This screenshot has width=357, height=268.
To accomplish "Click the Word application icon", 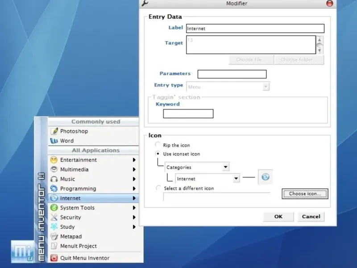I will point(54,141).
